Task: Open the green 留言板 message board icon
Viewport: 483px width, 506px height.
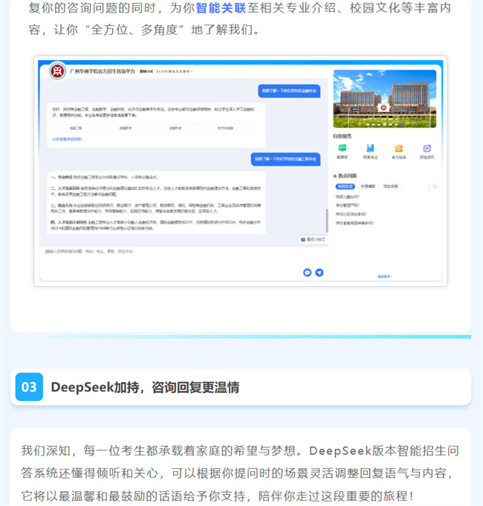Action: [342, 148]
